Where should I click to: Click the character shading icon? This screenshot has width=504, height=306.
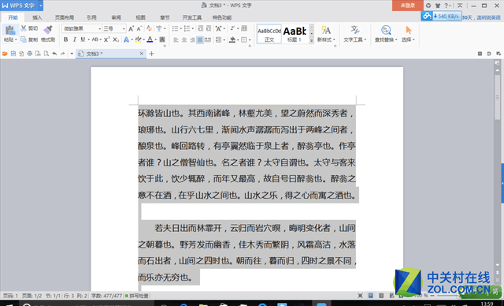(162, 39)
